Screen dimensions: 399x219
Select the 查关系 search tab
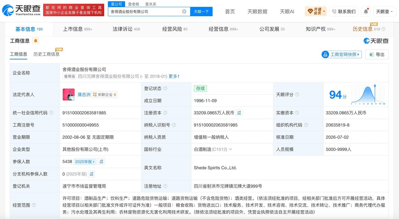[151, 4]
